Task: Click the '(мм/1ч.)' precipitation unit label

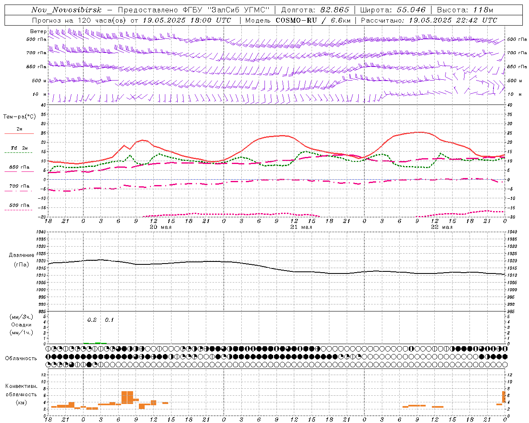Action: (21, 333)
